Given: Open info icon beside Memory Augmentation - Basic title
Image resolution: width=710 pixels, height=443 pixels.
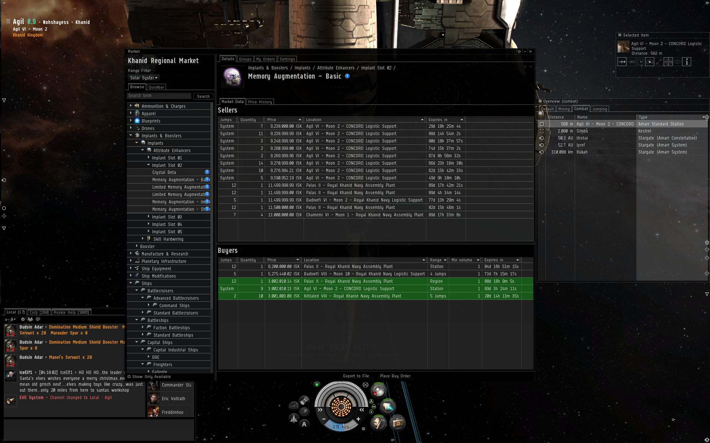Looking at the screenshot, I should 347,76.
